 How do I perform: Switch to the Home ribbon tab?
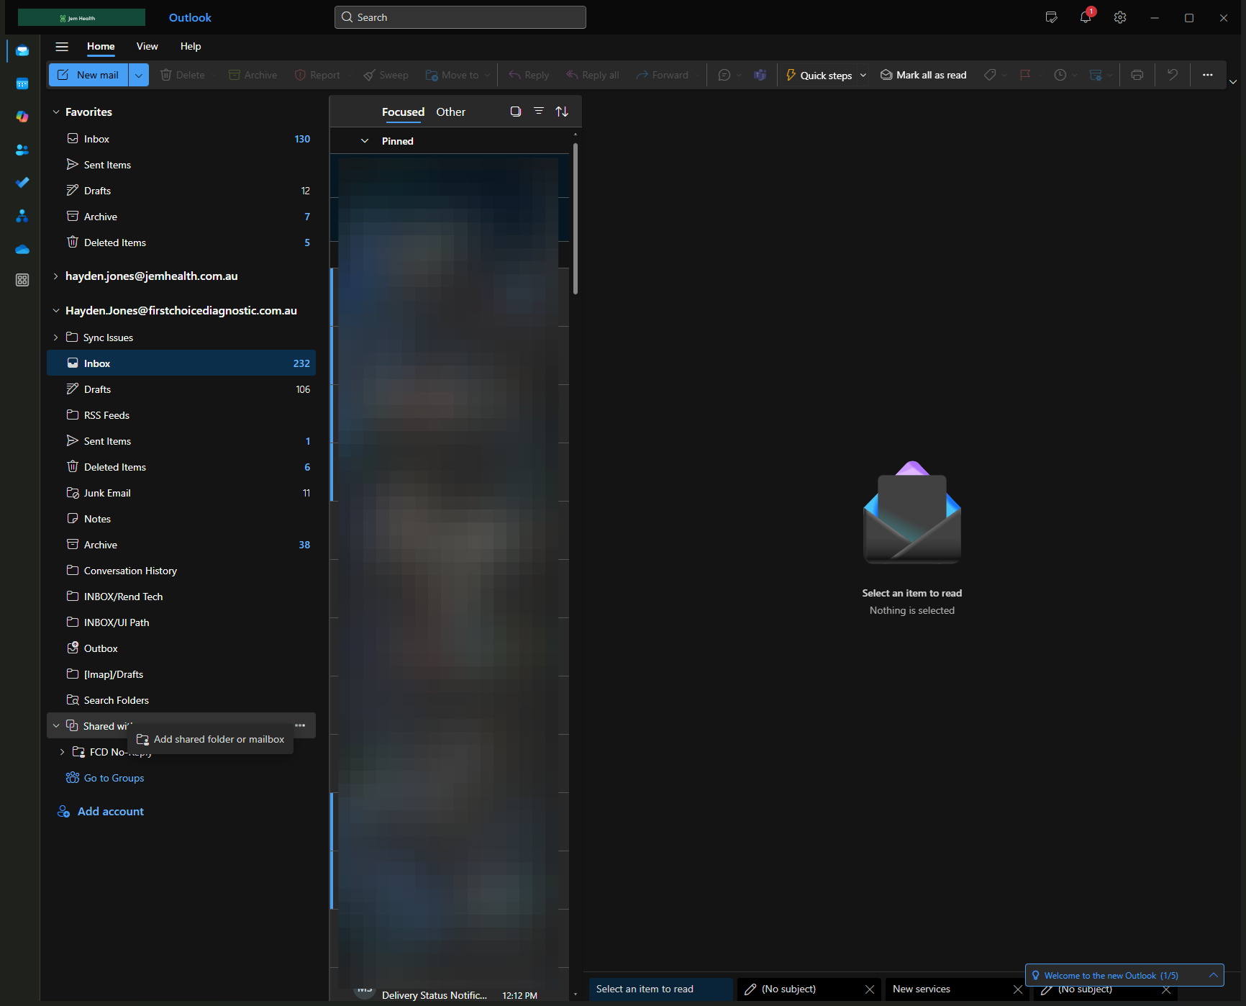101,47
